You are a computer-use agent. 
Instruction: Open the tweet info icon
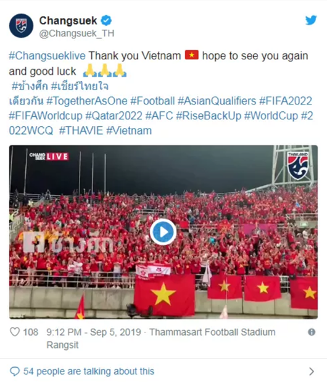(312, 332)
